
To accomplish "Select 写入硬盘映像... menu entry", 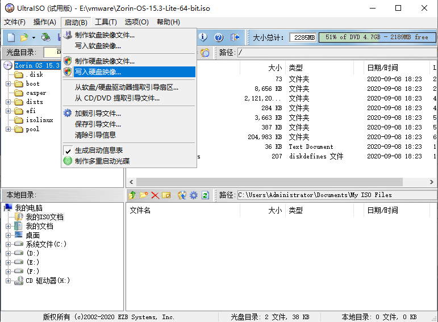I will pyautogui.click(x=128, y=72).
